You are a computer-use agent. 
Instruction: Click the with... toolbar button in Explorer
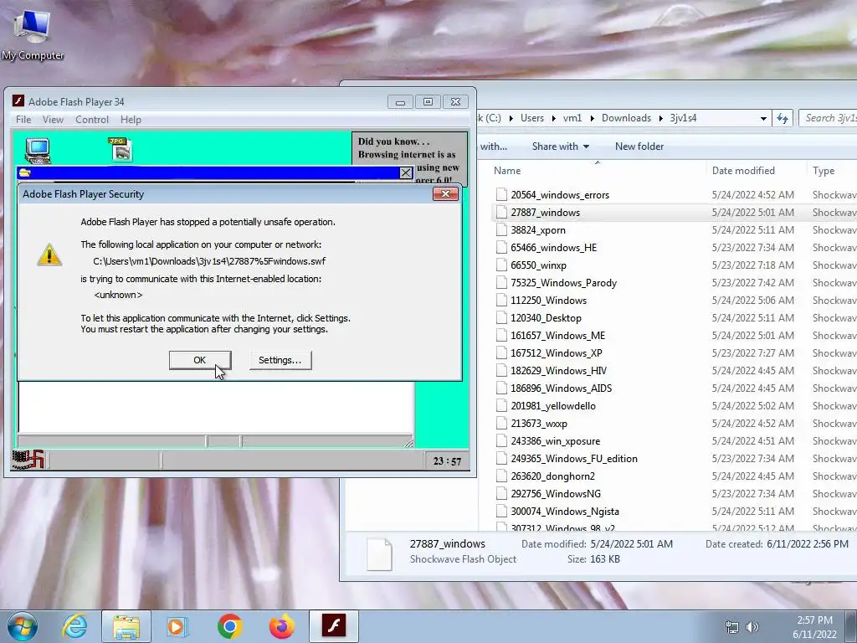pyautogui.click(x=493, y=147)
